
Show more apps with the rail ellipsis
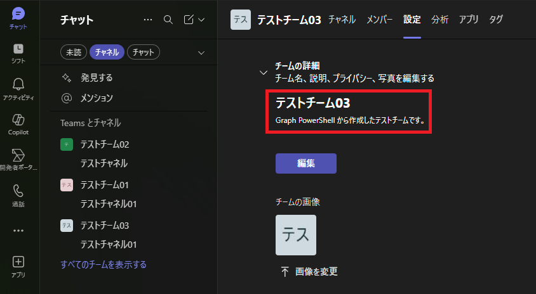pyautogui.click(x=18, y=231)
